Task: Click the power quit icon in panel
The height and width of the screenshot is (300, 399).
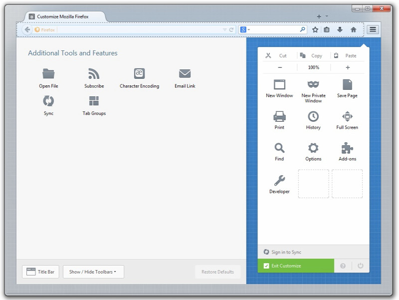Action: click(x=360, y=266)
